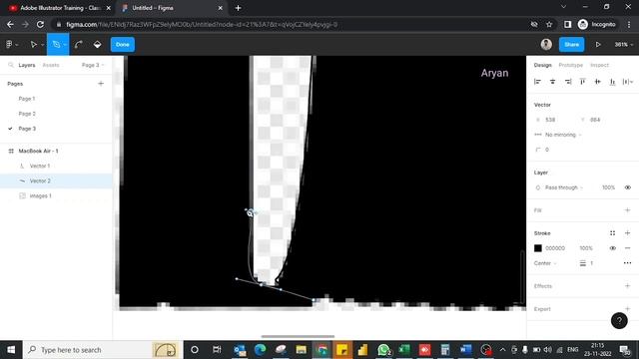Viewport: 639px width, 359px height.
Task: Bookmark this page with star icon
Action: [x=549, y=24]
